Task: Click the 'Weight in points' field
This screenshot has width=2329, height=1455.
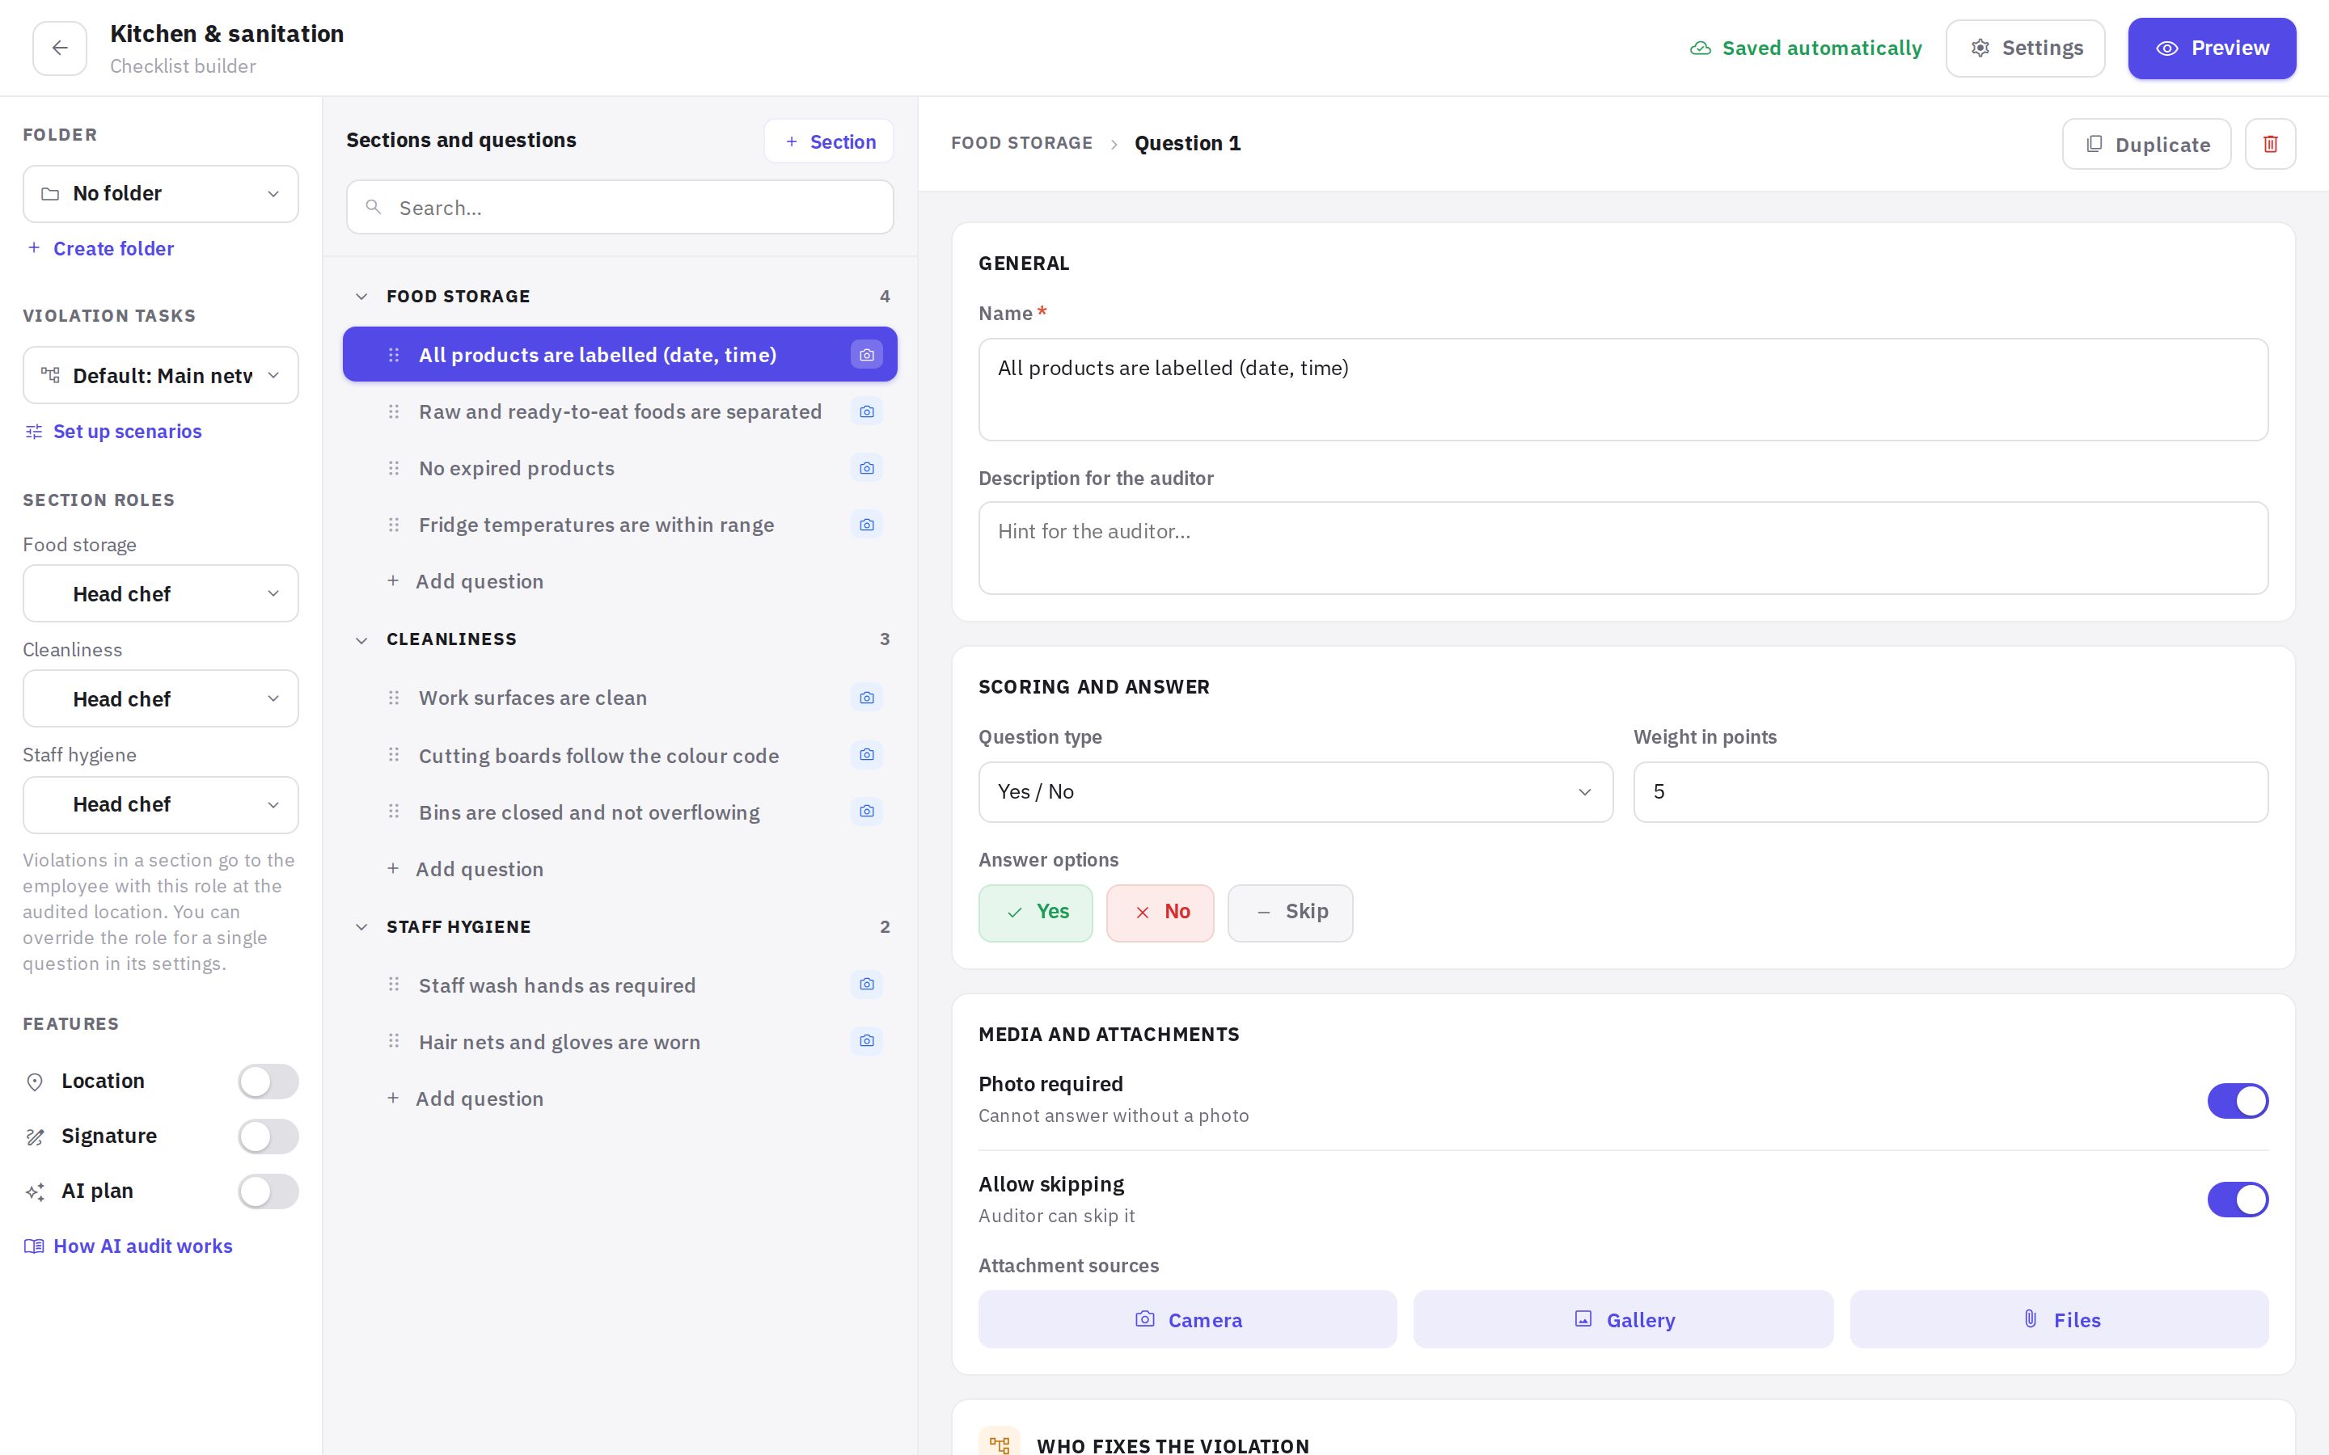Action: (1951, 792)
